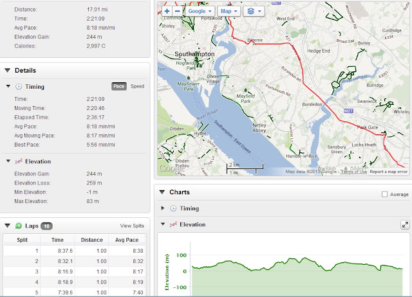Viewport: 412px width, 297px height.
Task: Click the green laps refresh icon
Action: [19, 226]
